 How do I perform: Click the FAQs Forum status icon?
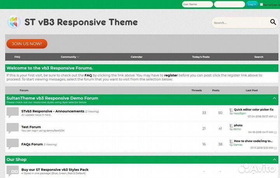pyautogui.click(x=12, y=144)
